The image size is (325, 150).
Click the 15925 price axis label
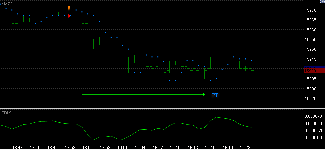coord(310,99)
